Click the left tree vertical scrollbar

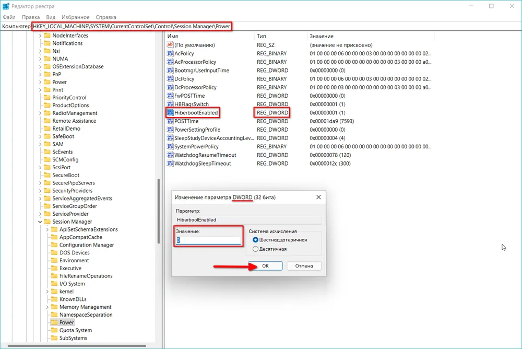click(x=158, y=210)
